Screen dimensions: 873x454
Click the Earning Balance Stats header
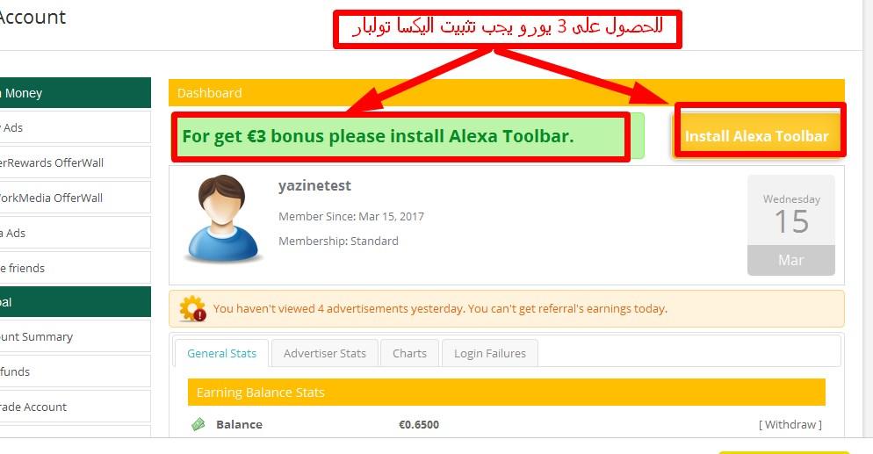pos(506,393)
